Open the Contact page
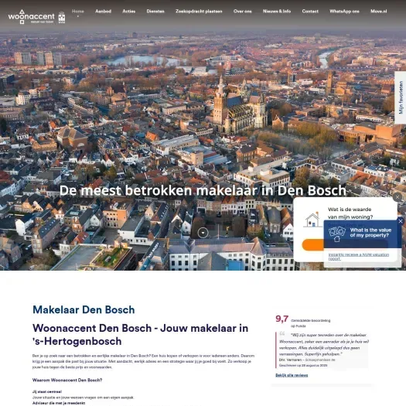The width and height of the screenshot is (406, 406). pos(310,11)
